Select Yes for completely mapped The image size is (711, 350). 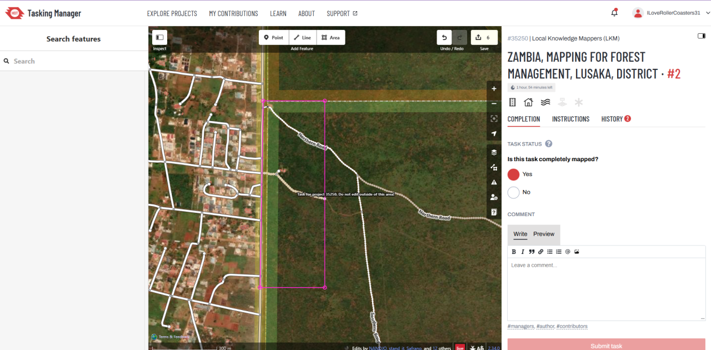point(514,174)
